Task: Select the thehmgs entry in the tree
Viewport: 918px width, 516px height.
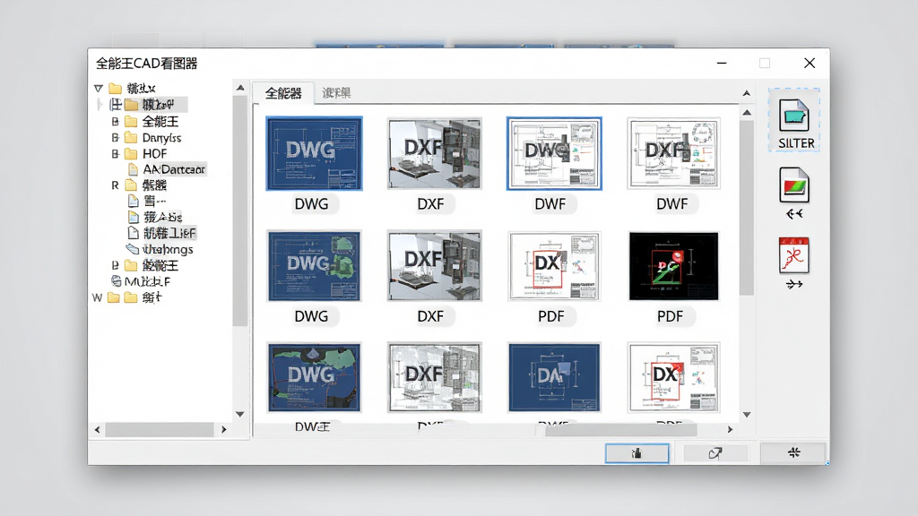Action: point(168,249)
